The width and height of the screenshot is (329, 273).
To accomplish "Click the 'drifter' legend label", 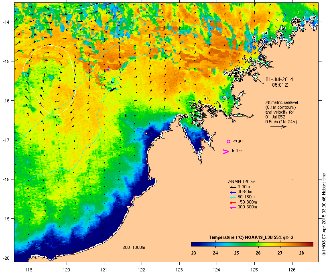I will point(236,151).
